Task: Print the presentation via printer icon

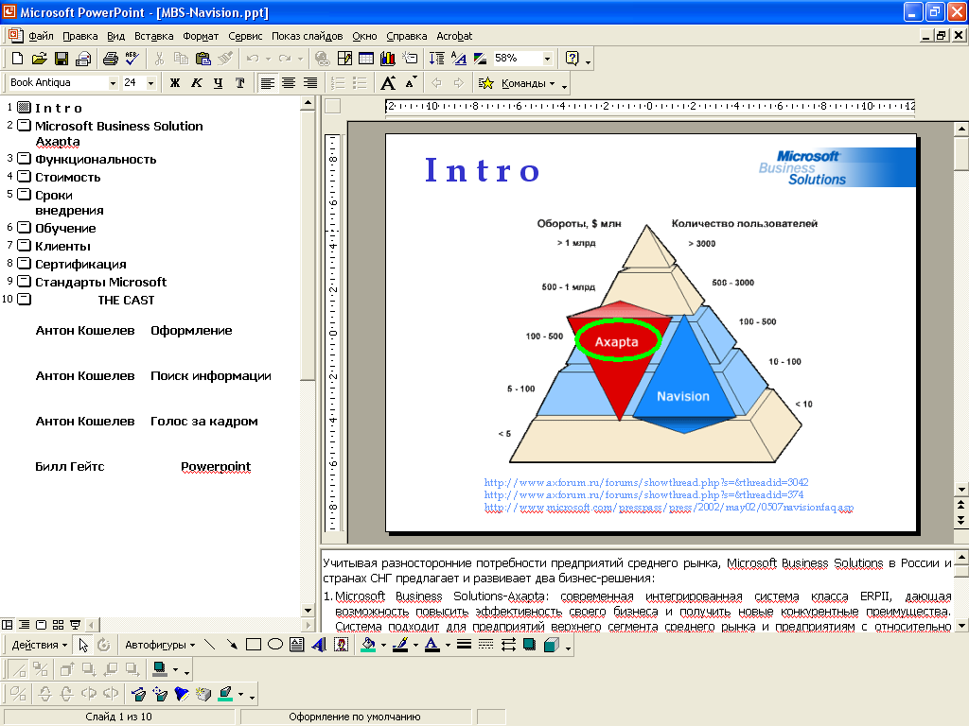Action: pyautogui.click(x=110, y=59)
